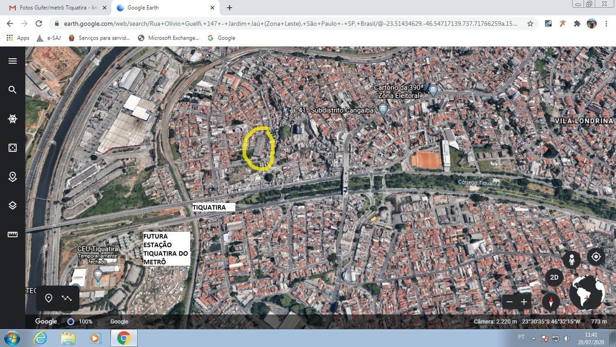Open Internet Explorer from the taskbar

click(x=40, y=338)
